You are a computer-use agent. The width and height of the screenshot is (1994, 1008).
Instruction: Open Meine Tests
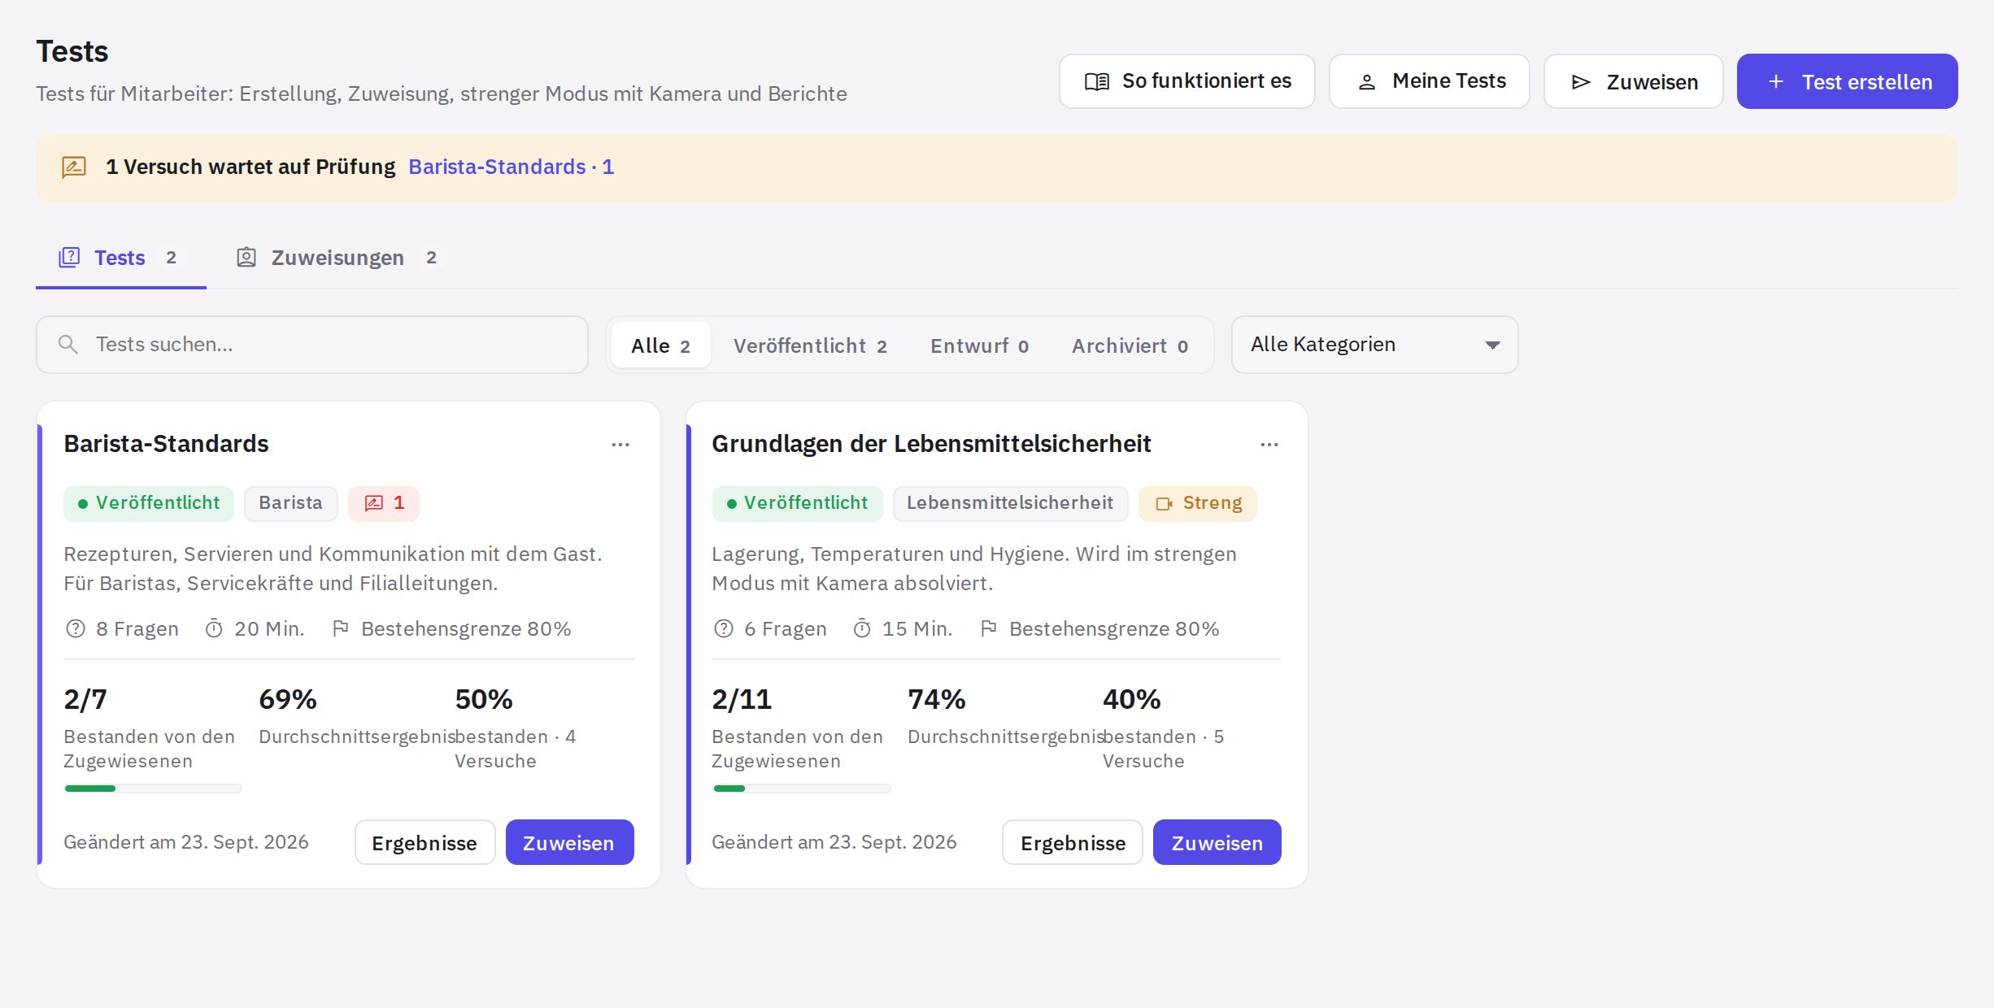pos(1429,81)
